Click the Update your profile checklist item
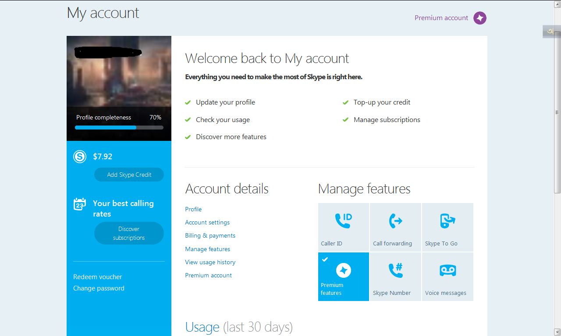 click(x=225, y=102)
